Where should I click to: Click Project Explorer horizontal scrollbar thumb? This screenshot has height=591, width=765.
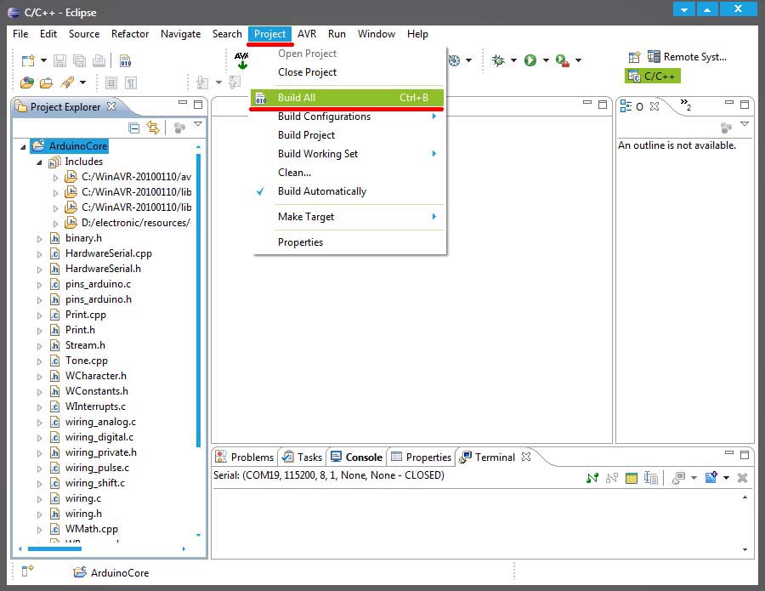click(x=54, y=549)
